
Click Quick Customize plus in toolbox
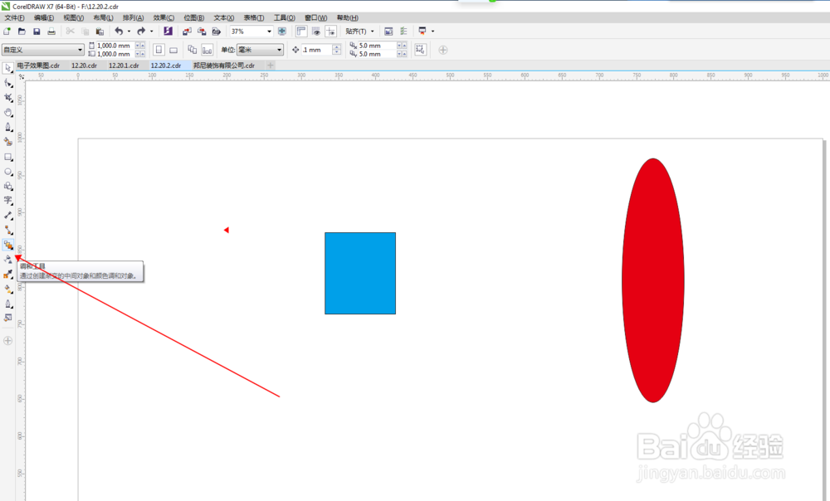(8, 341)
